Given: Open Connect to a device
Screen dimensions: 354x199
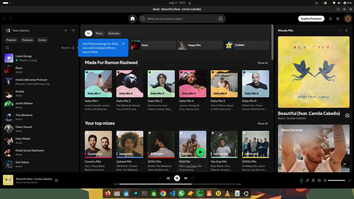Looking at the screenshot, I should click(x=319, y=180).
